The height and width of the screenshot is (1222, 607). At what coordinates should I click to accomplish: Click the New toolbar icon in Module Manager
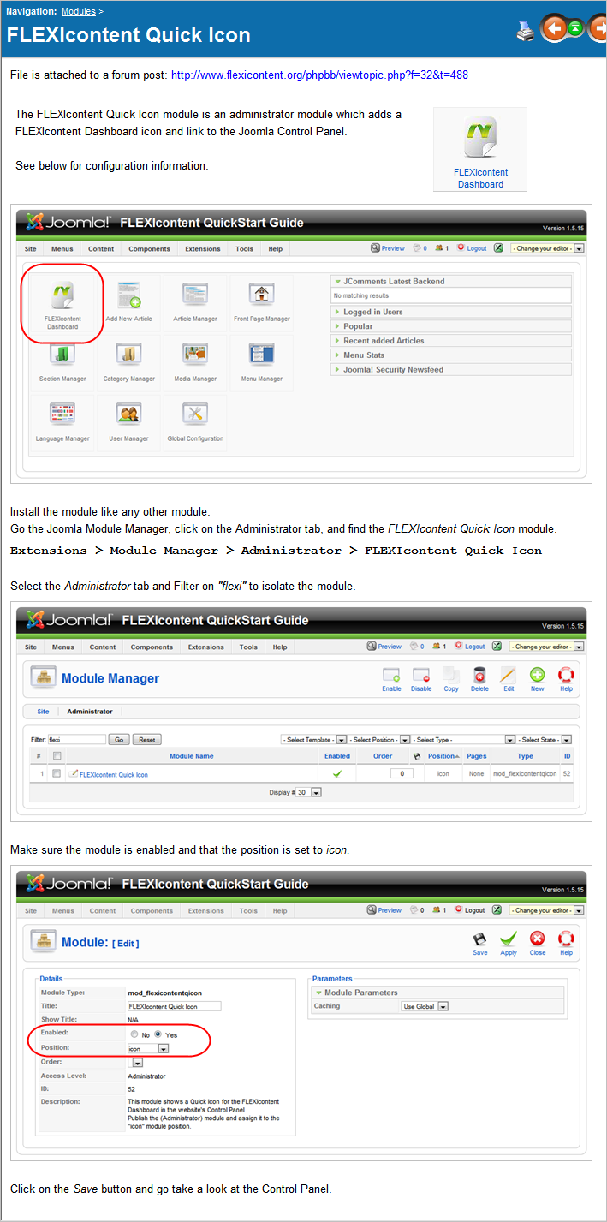pyautogui.click(x=537, y=680)
